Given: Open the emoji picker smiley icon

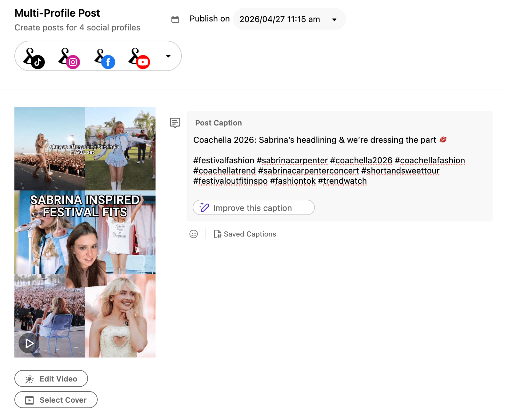Looking at the screenshot, I should [x=194, y=234].
